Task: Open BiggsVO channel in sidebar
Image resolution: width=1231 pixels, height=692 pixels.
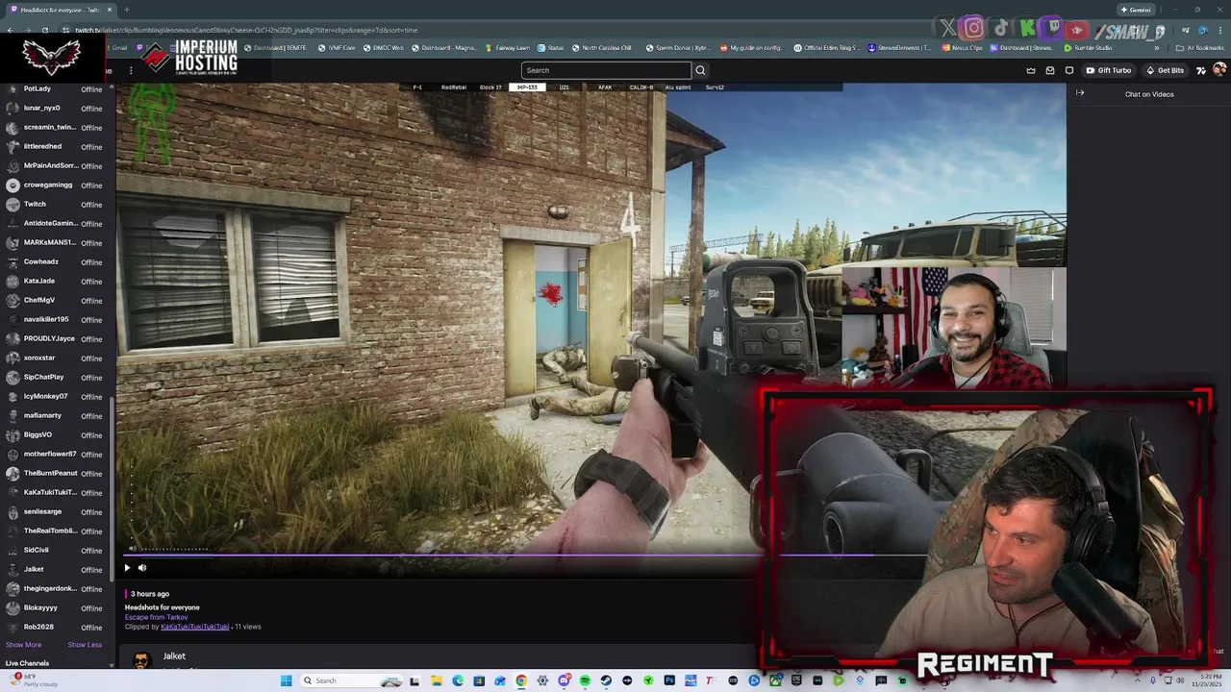Action: [54, 434]
